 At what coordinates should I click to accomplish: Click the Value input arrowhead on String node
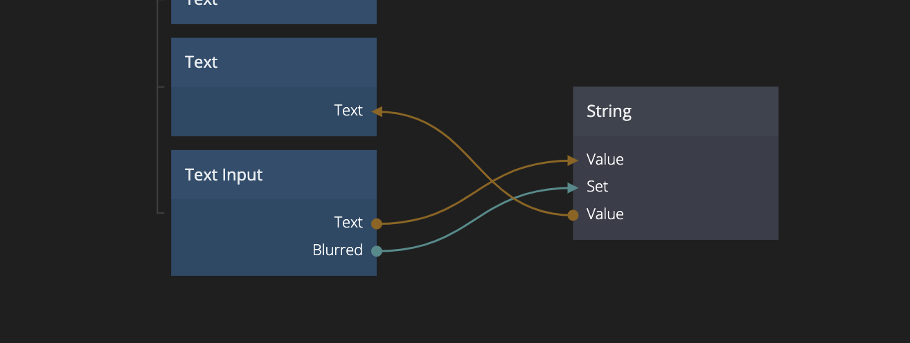coord(573,160)
